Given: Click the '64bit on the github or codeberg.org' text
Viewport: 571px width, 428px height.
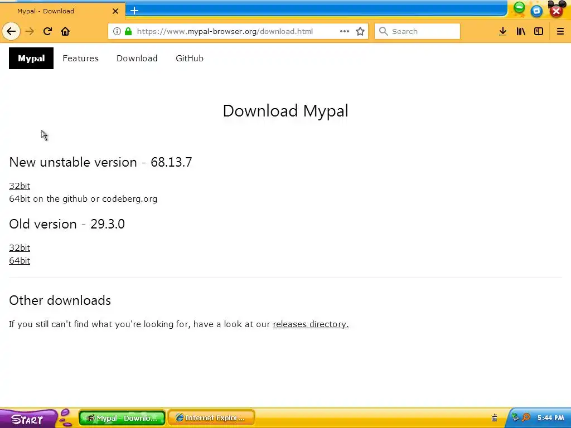Looking at the screenshot, I should 84,199.
